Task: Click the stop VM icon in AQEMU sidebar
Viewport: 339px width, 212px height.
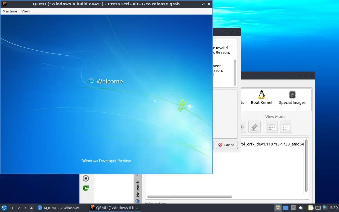Action: coord(86,178)
